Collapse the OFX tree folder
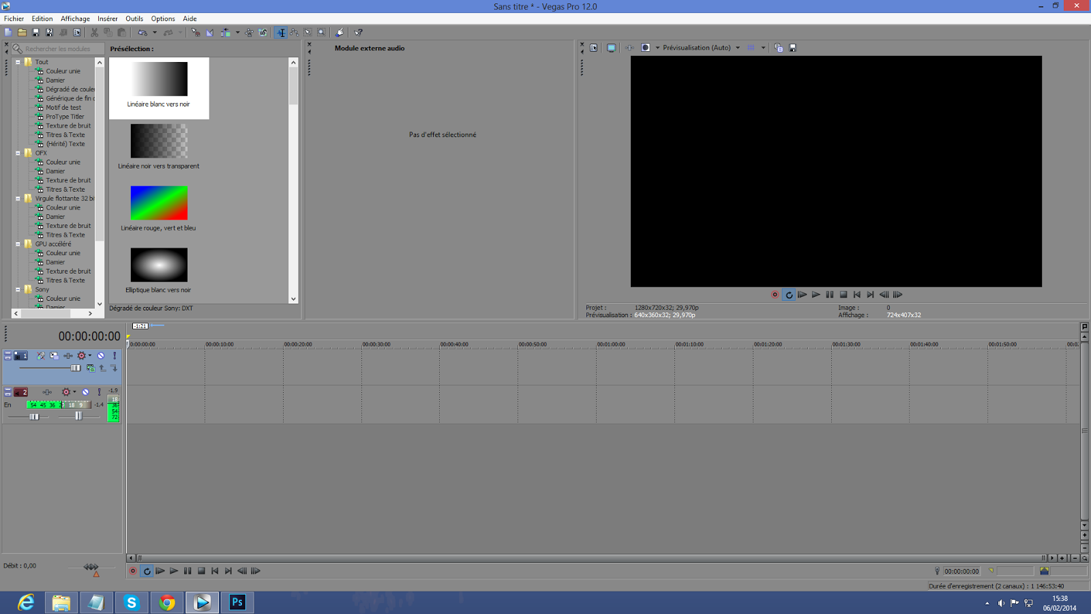This screenshot has height=614, width=1091. (18, 153)
